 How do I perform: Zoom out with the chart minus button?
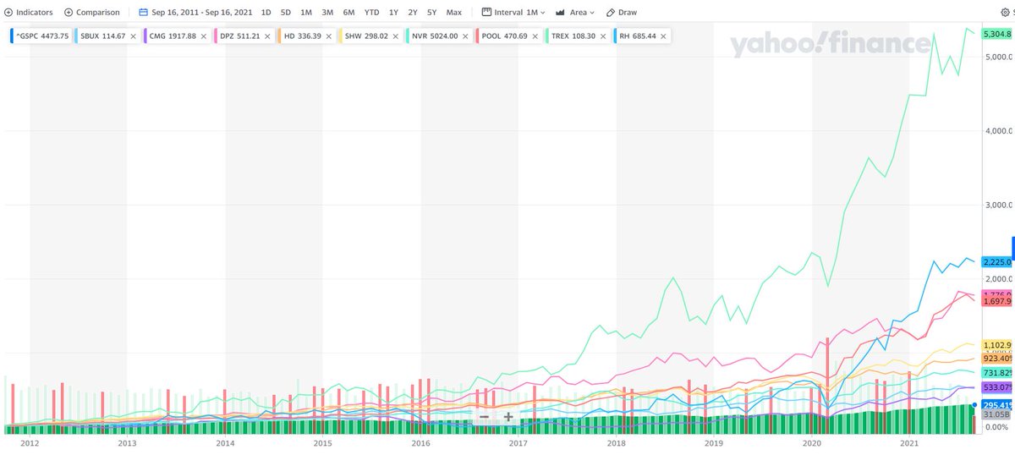484,416
